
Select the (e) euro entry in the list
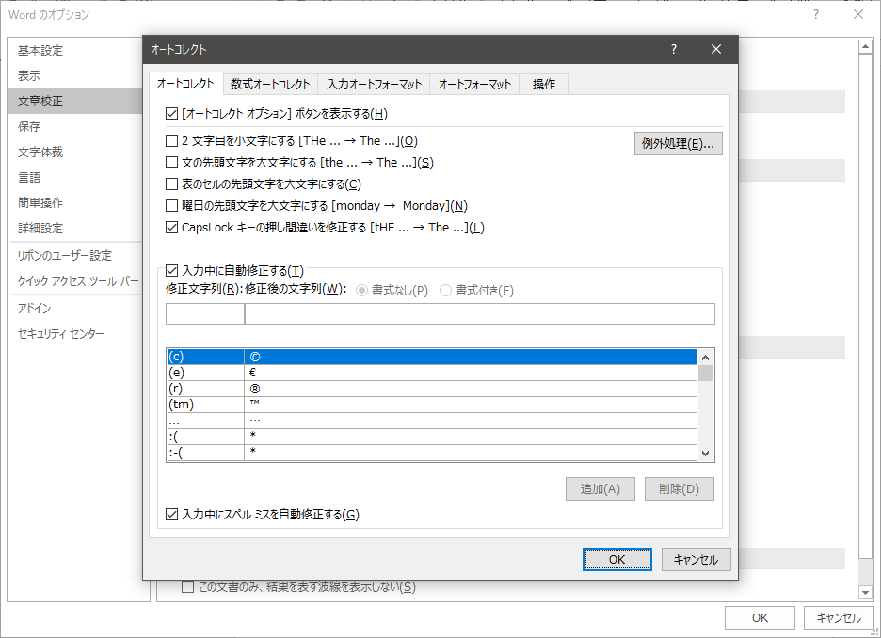[432, 373]
